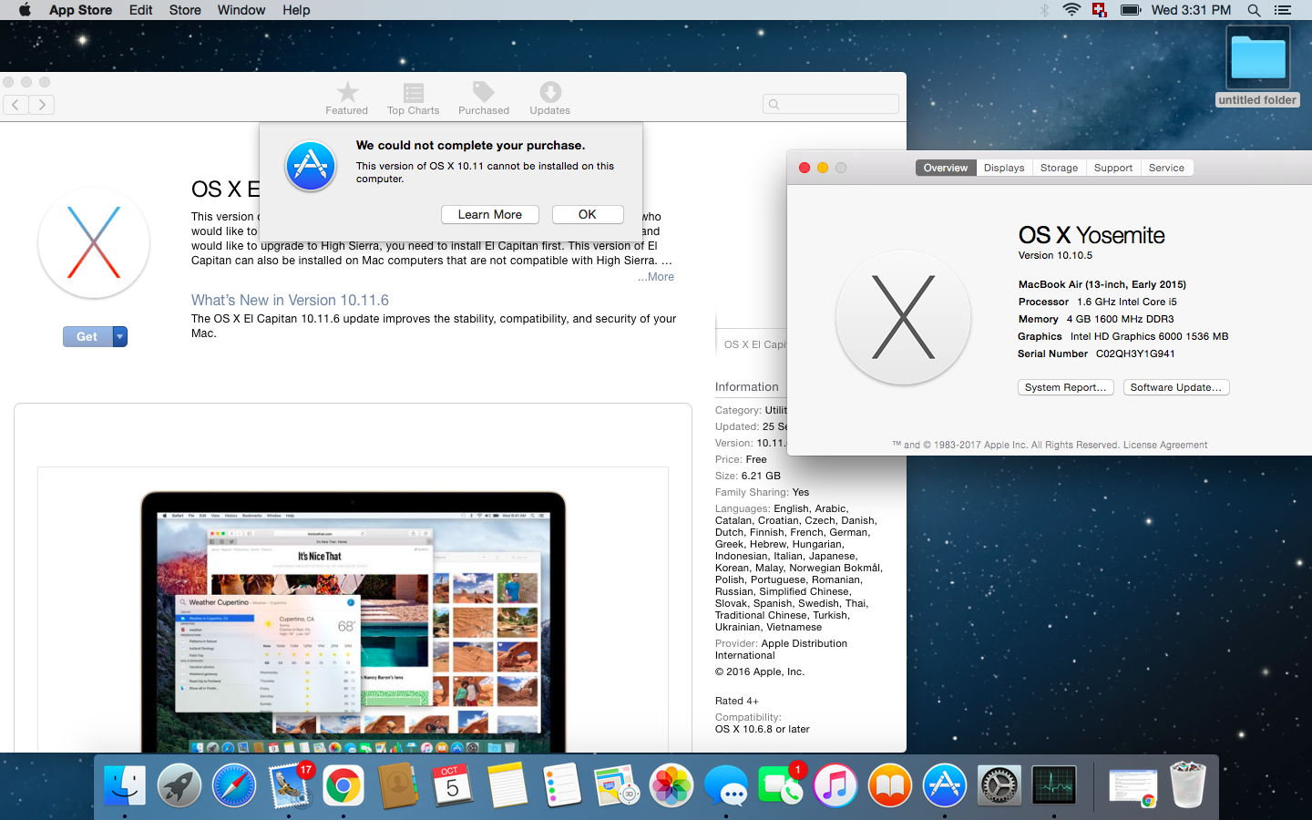Open Photos app in the Dock
This screenshot has height=820, width=1312.
671,785
